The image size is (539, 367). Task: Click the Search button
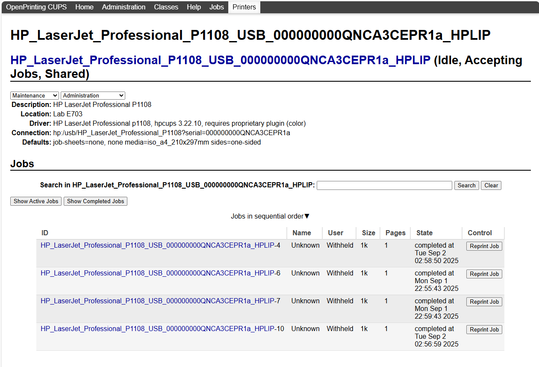coord(466,185)
